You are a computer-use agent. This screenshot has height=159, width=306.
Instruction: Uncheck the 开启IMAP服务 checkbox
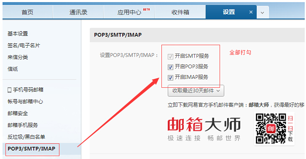coord(170,78)
